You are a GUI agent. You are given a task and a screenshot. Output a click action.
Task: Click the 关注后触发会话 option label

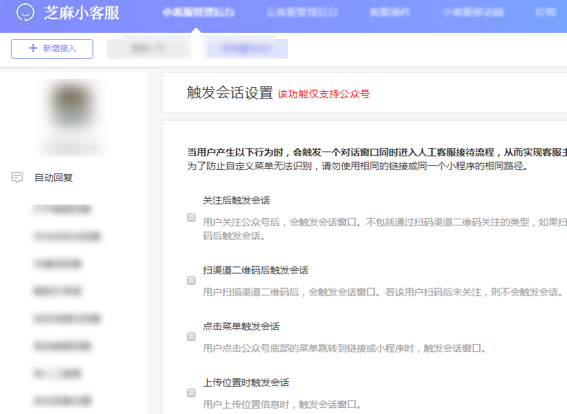pos(237,200)
